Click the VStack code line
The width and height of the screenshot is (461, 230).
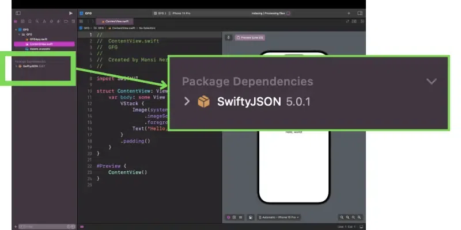tap(132, 103)
